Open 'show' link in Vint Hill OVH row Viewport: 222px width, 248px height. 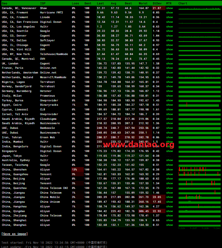point(169,50)
